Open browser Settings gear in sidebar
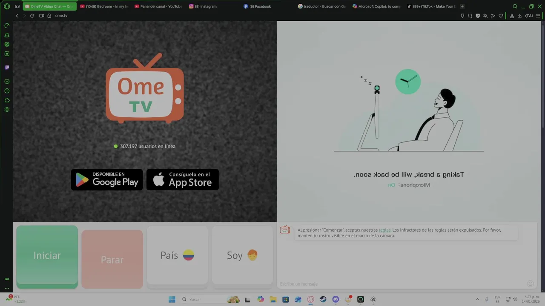Screen dimensions: 545x306 (7, 110)
